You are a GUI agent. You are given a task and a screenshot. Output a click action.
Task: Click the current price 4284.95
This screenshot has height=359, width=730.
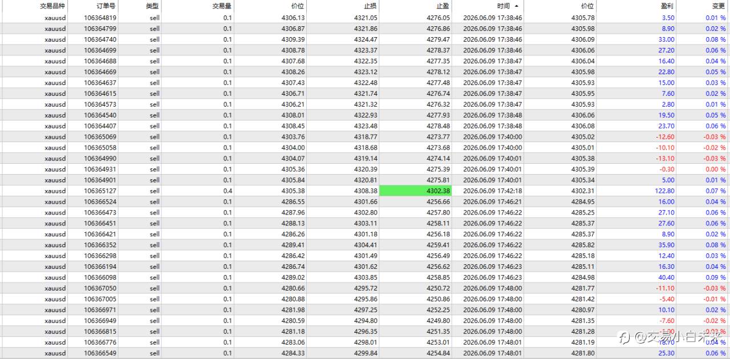pos(583,202)
